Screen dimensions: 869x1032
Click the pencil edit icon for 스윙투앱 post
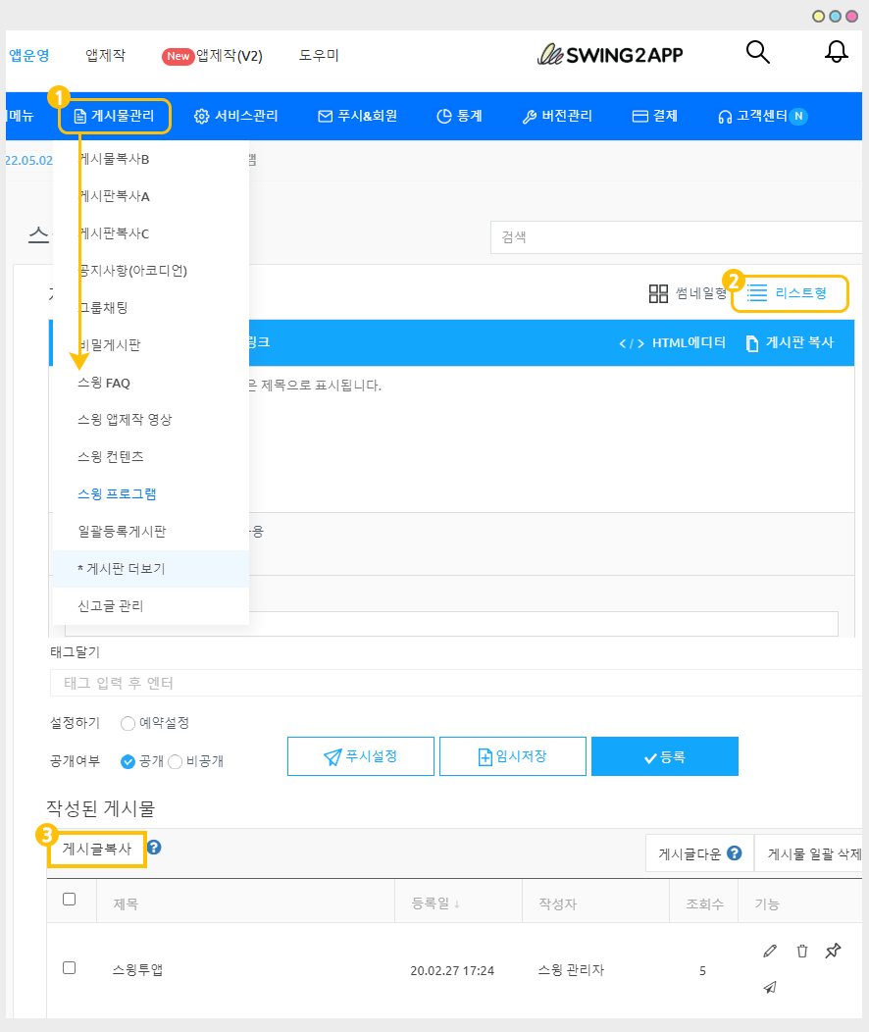[x=770, y=951]
